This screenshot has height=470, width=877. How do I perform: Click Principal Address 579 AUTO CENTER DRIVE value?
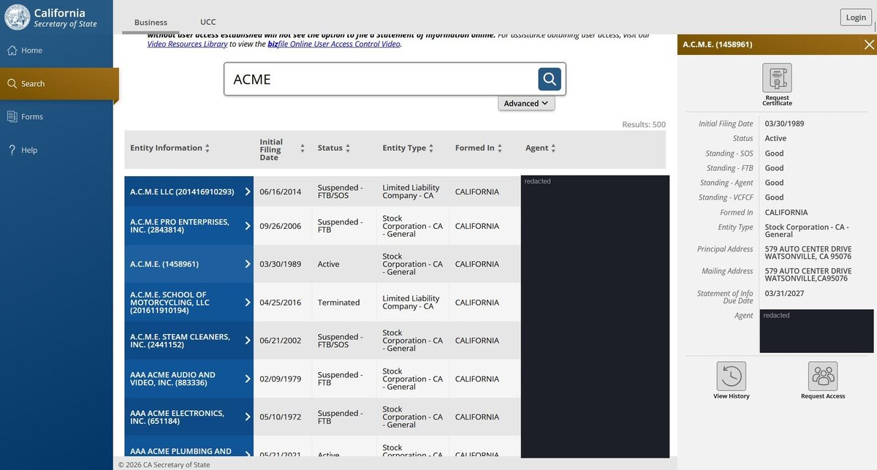(808, 253)
